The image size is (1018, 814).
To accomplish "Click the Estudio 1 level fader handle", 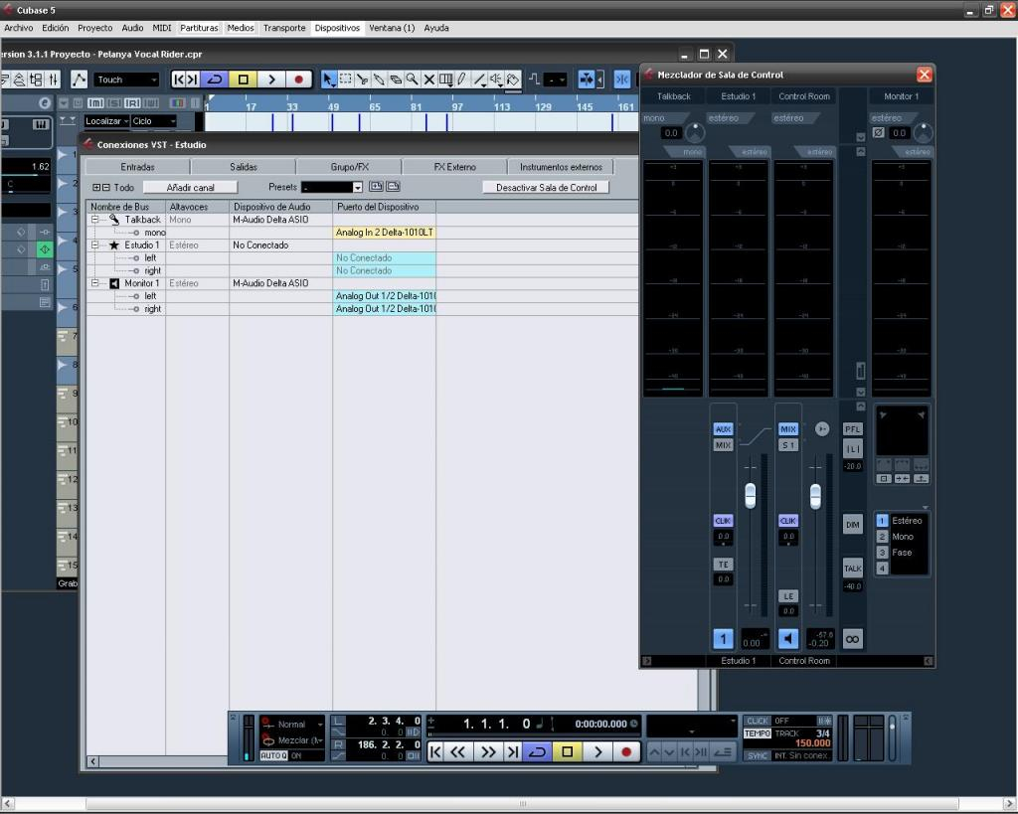I will click(751, 494).
